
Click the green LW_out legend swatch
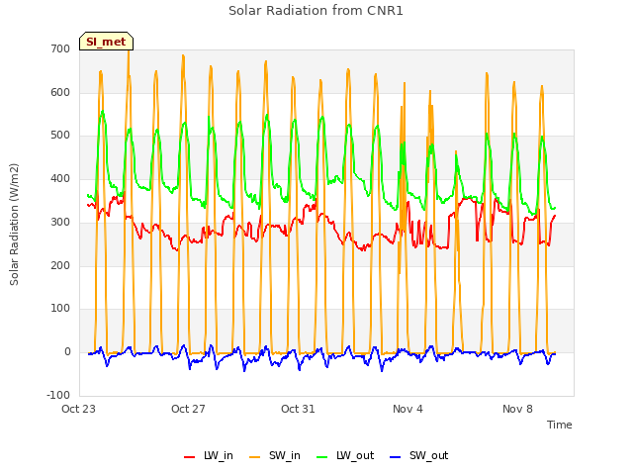click(x=321, y=457)
